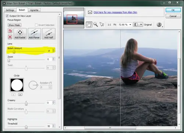The image size is (184, 133).
Task: Click the Rotation degrees field
Action: (45, 87)
